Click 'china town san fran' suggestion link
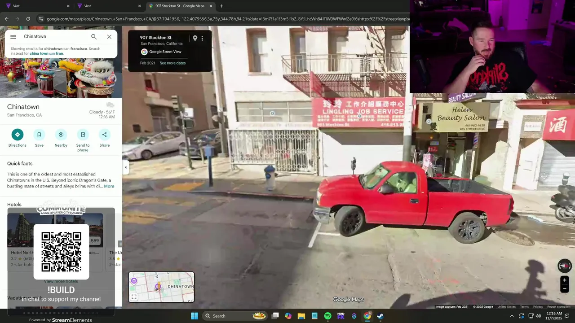 click(x=46, y=53)
